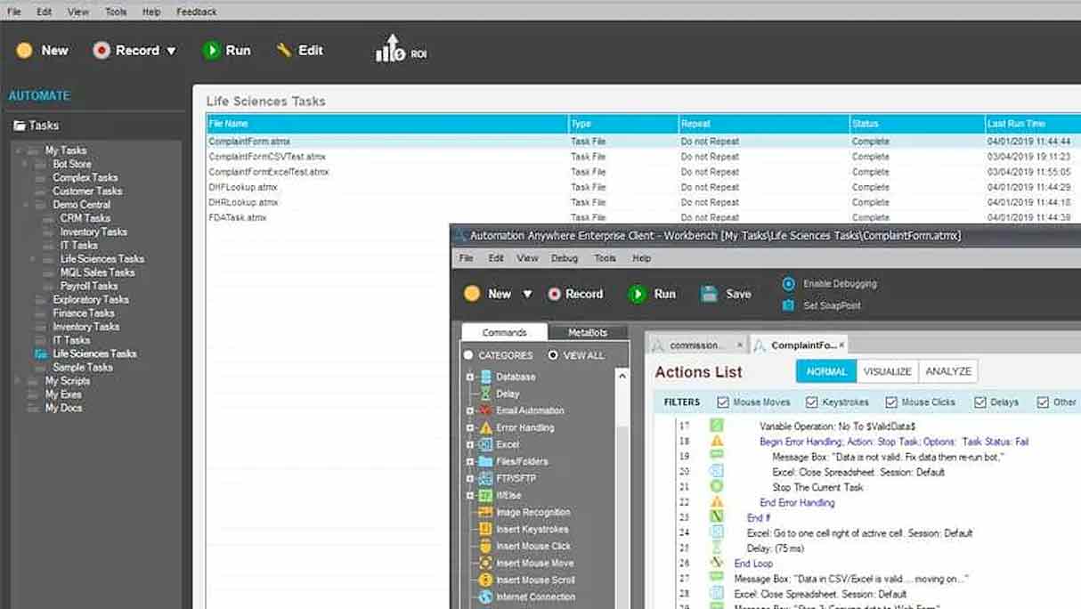Viewport: 1081px width, 609px height.
Task: Click the commands list scroll up arrow
Action: [622, 377]
